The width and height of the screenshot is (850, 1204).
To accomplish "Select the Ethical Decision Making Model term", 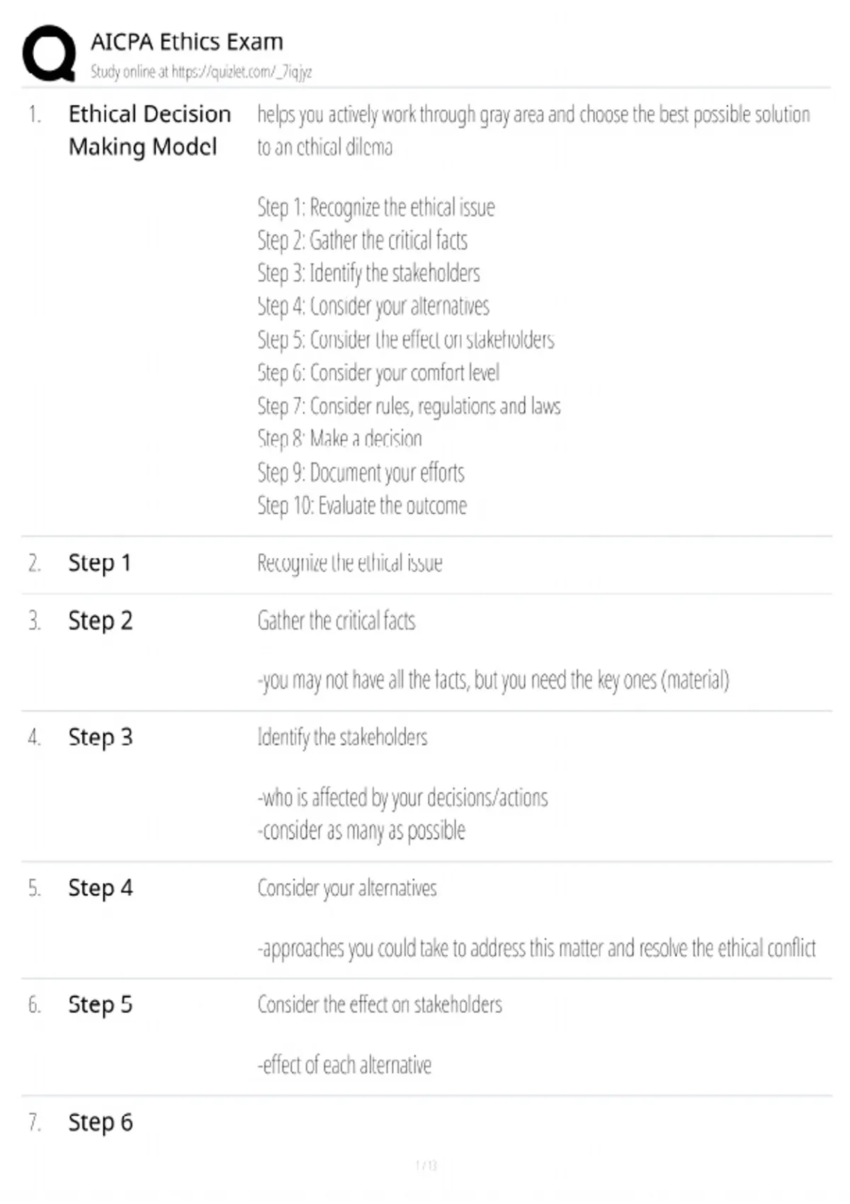I will (149, 130).
